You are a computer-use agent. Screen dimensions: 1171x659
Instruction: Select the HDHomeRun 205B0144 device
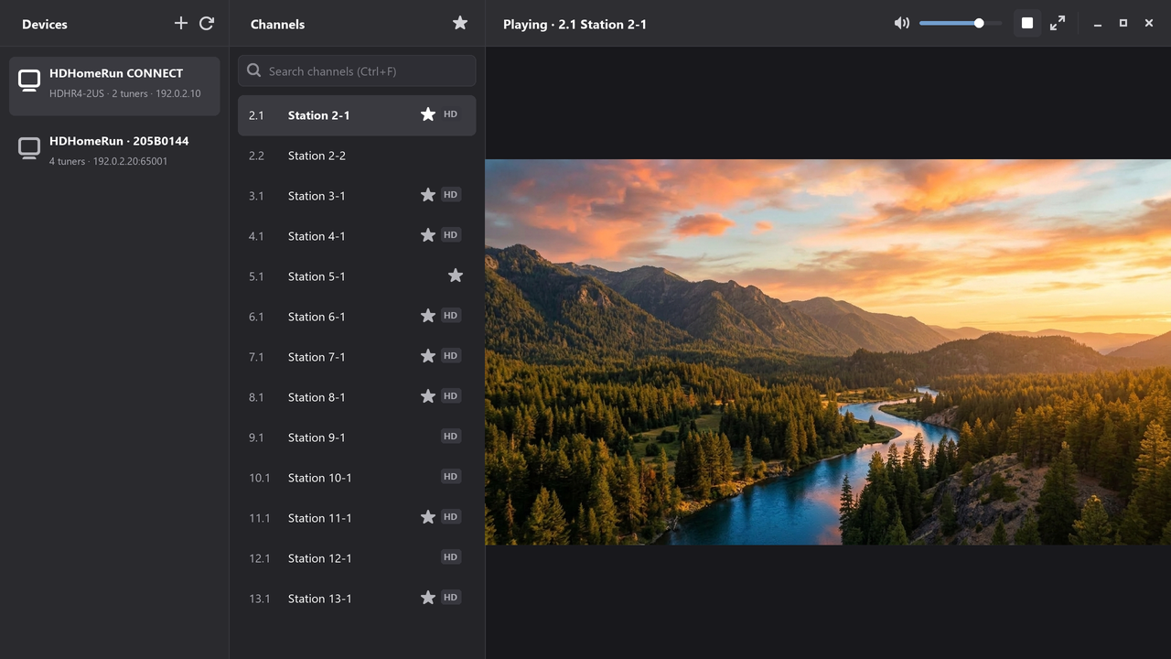114,150
